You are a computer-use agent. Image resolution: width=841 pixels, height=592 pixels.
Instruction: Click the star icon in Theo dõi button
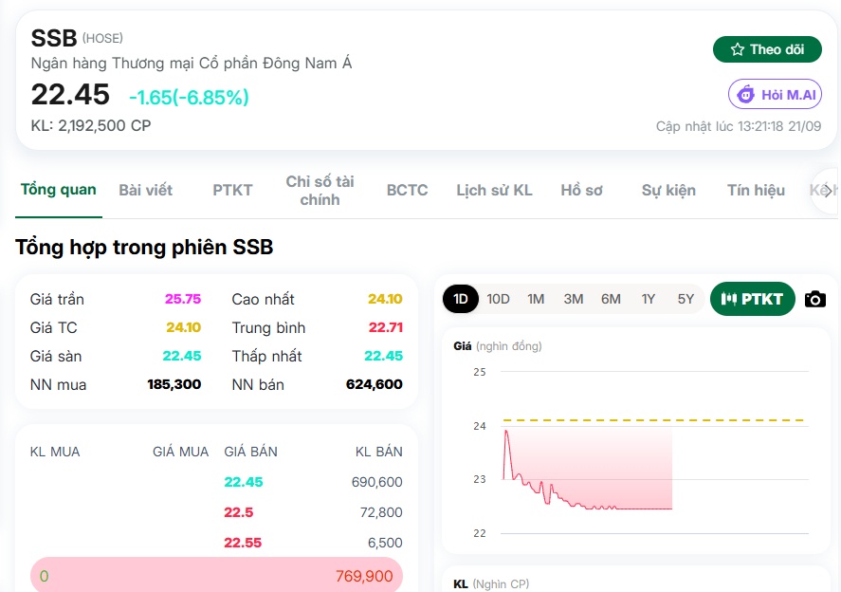pos(738,49)
